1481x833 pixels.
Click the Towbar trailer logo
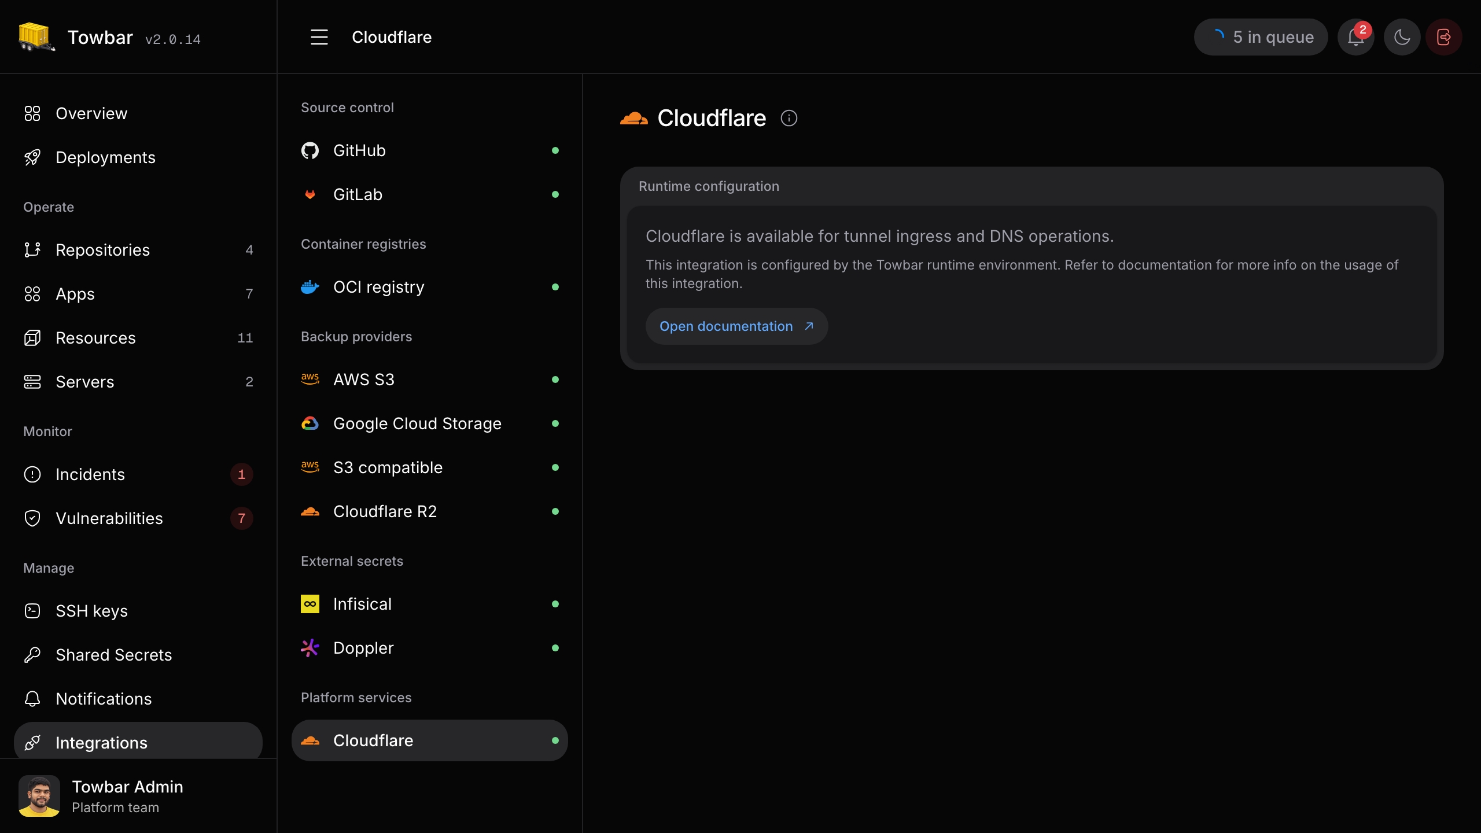[37, 37]
